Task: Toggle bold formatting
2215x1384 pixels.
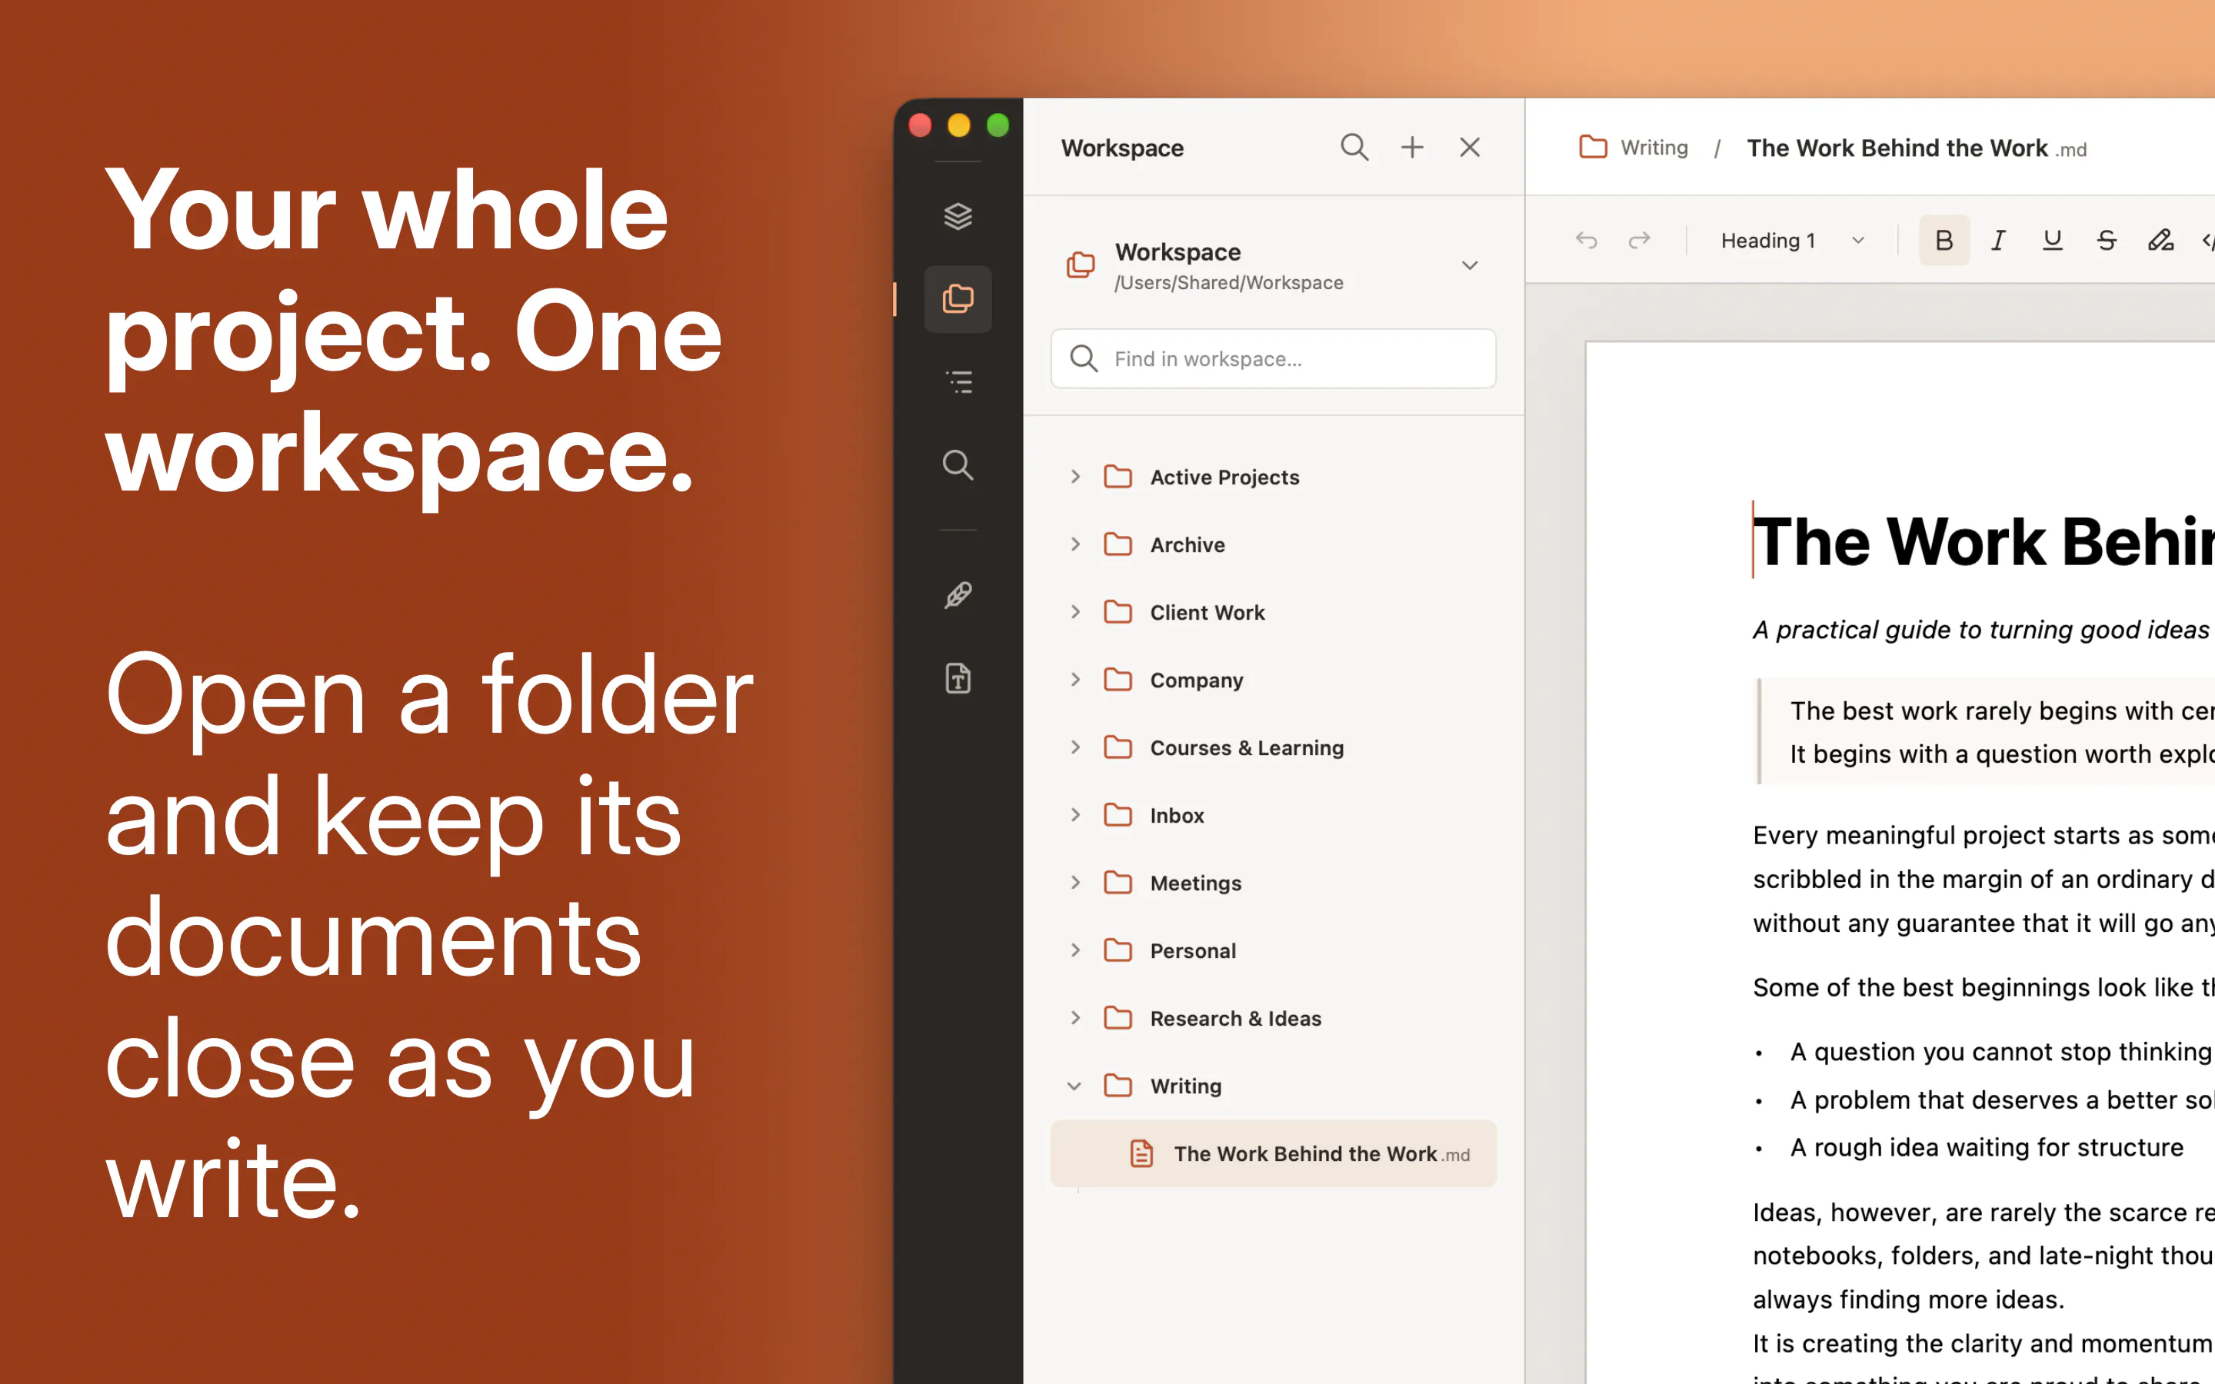Action: [x=1944, y=241]
